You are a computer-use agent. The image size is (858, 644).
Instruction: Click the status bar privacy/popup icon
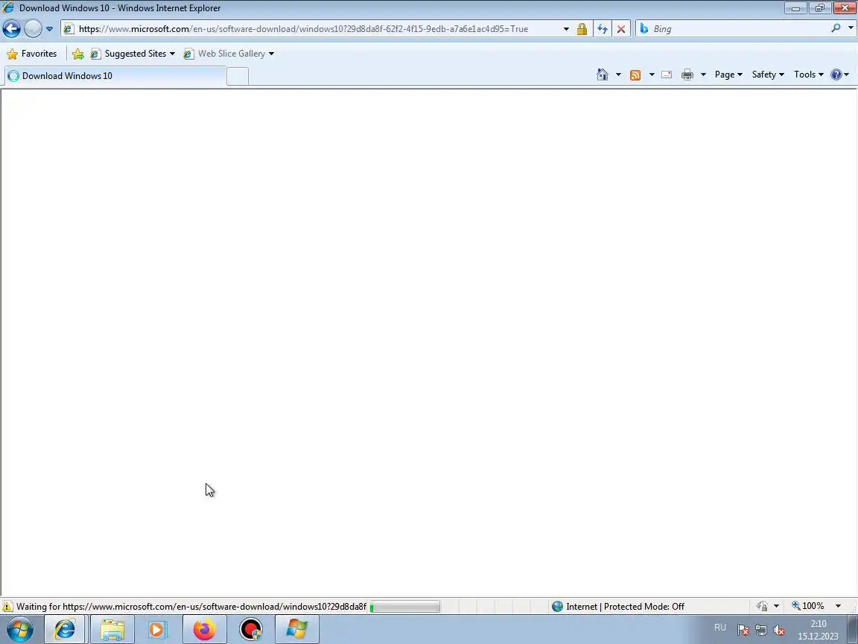pyautogui.click(x=762, y=606)
